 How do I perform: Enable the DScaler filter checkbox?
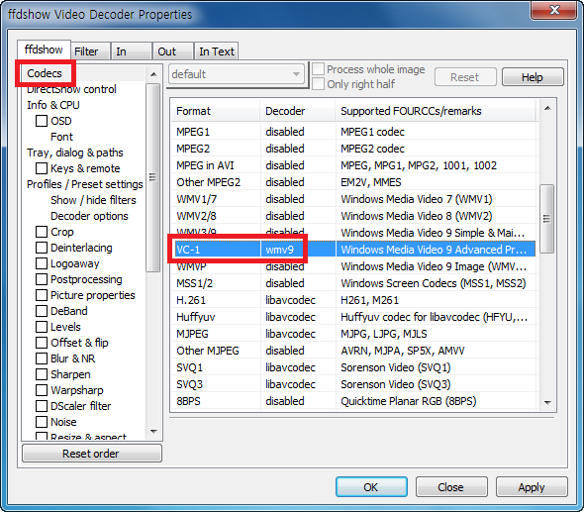pyautogui.click(x=42, y=406)
